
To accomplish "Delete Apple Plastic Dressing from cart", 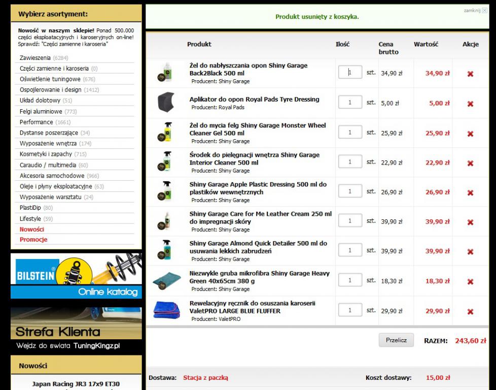I will (x=470, y=192).
